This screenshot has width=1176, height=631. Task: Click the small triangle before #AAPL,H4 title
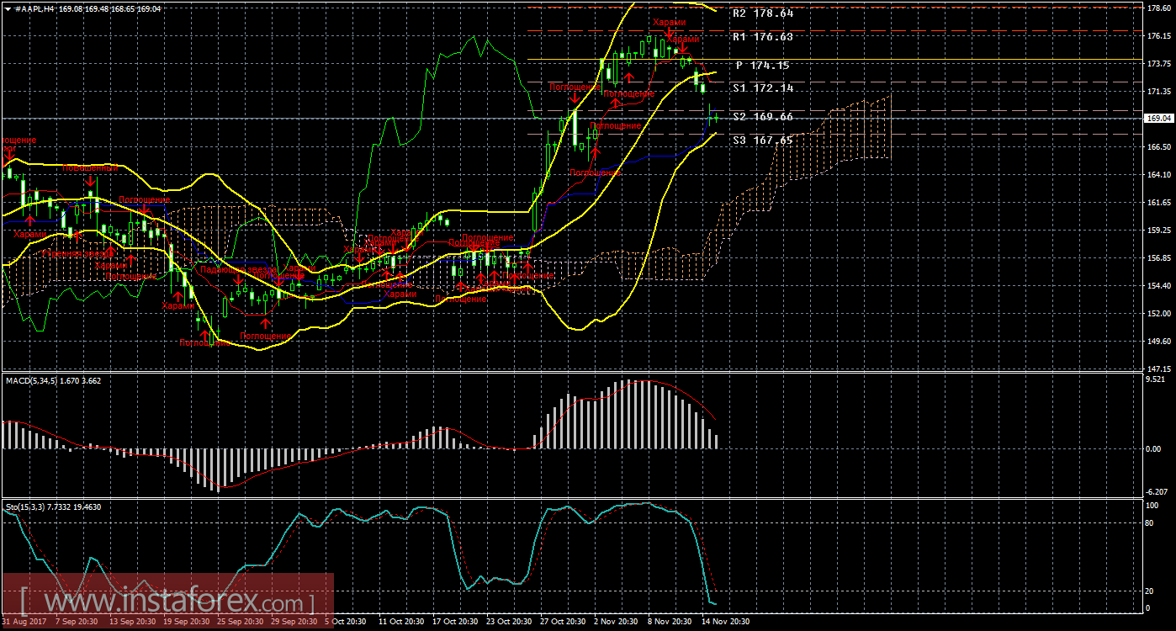coord(6,8)
